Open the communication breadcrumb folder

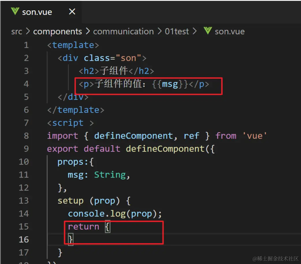(x=123, y=31)
